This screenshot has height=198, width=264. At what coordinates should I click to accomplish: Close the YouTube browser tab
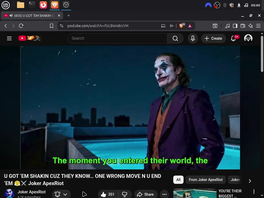point(59,15)
